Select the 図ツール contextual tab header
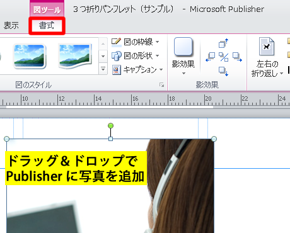This screenshot has width=290, height=233. click(x=47, y=9)
